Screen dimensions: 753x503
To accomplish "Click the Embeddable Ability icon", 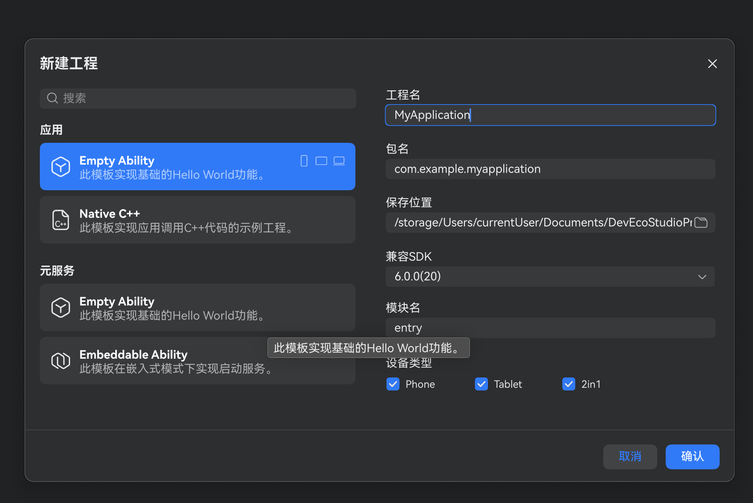I will click(61, 360).
